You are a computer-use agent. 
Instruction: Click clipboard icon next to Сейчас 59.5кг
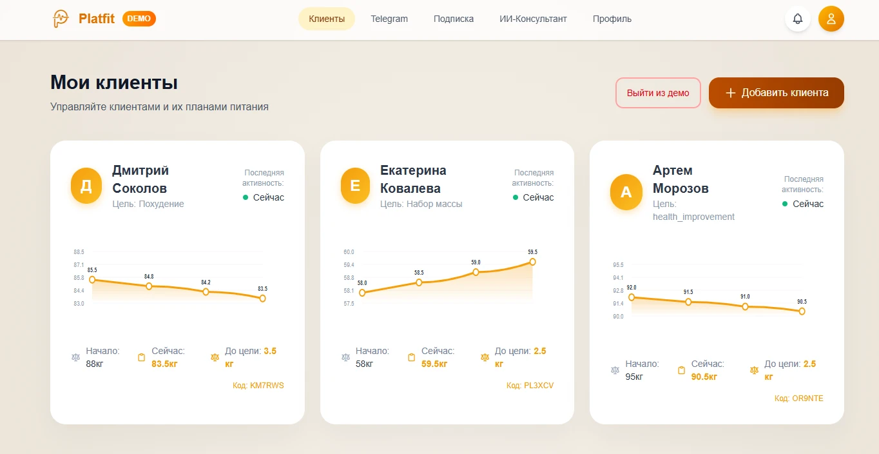pyautogui.click(x=411, y=357)
